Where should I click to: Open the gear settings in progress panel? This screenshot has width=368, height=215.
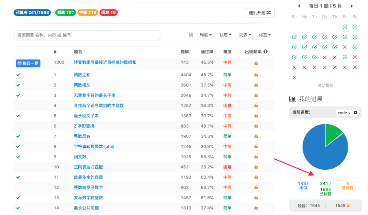click(x=355, y=113)
